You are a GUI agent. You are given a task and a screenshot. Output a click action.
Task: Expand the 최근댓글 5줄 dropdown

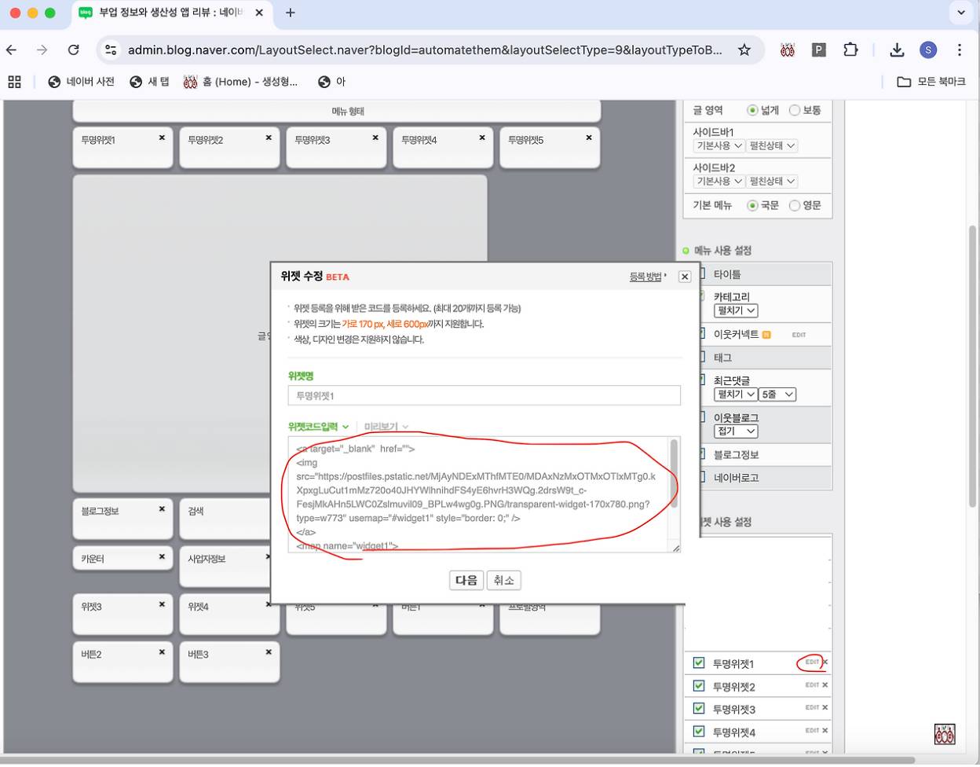point(777,395)
